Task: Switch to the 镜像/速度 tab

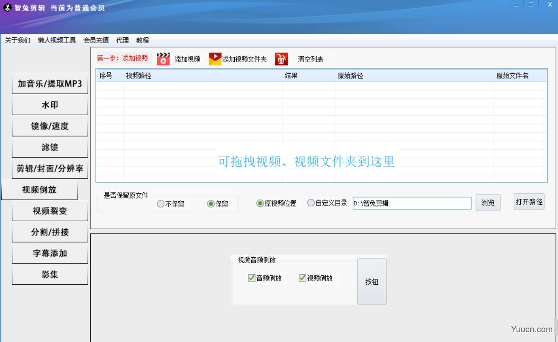Action: click(x=50, y=126)
